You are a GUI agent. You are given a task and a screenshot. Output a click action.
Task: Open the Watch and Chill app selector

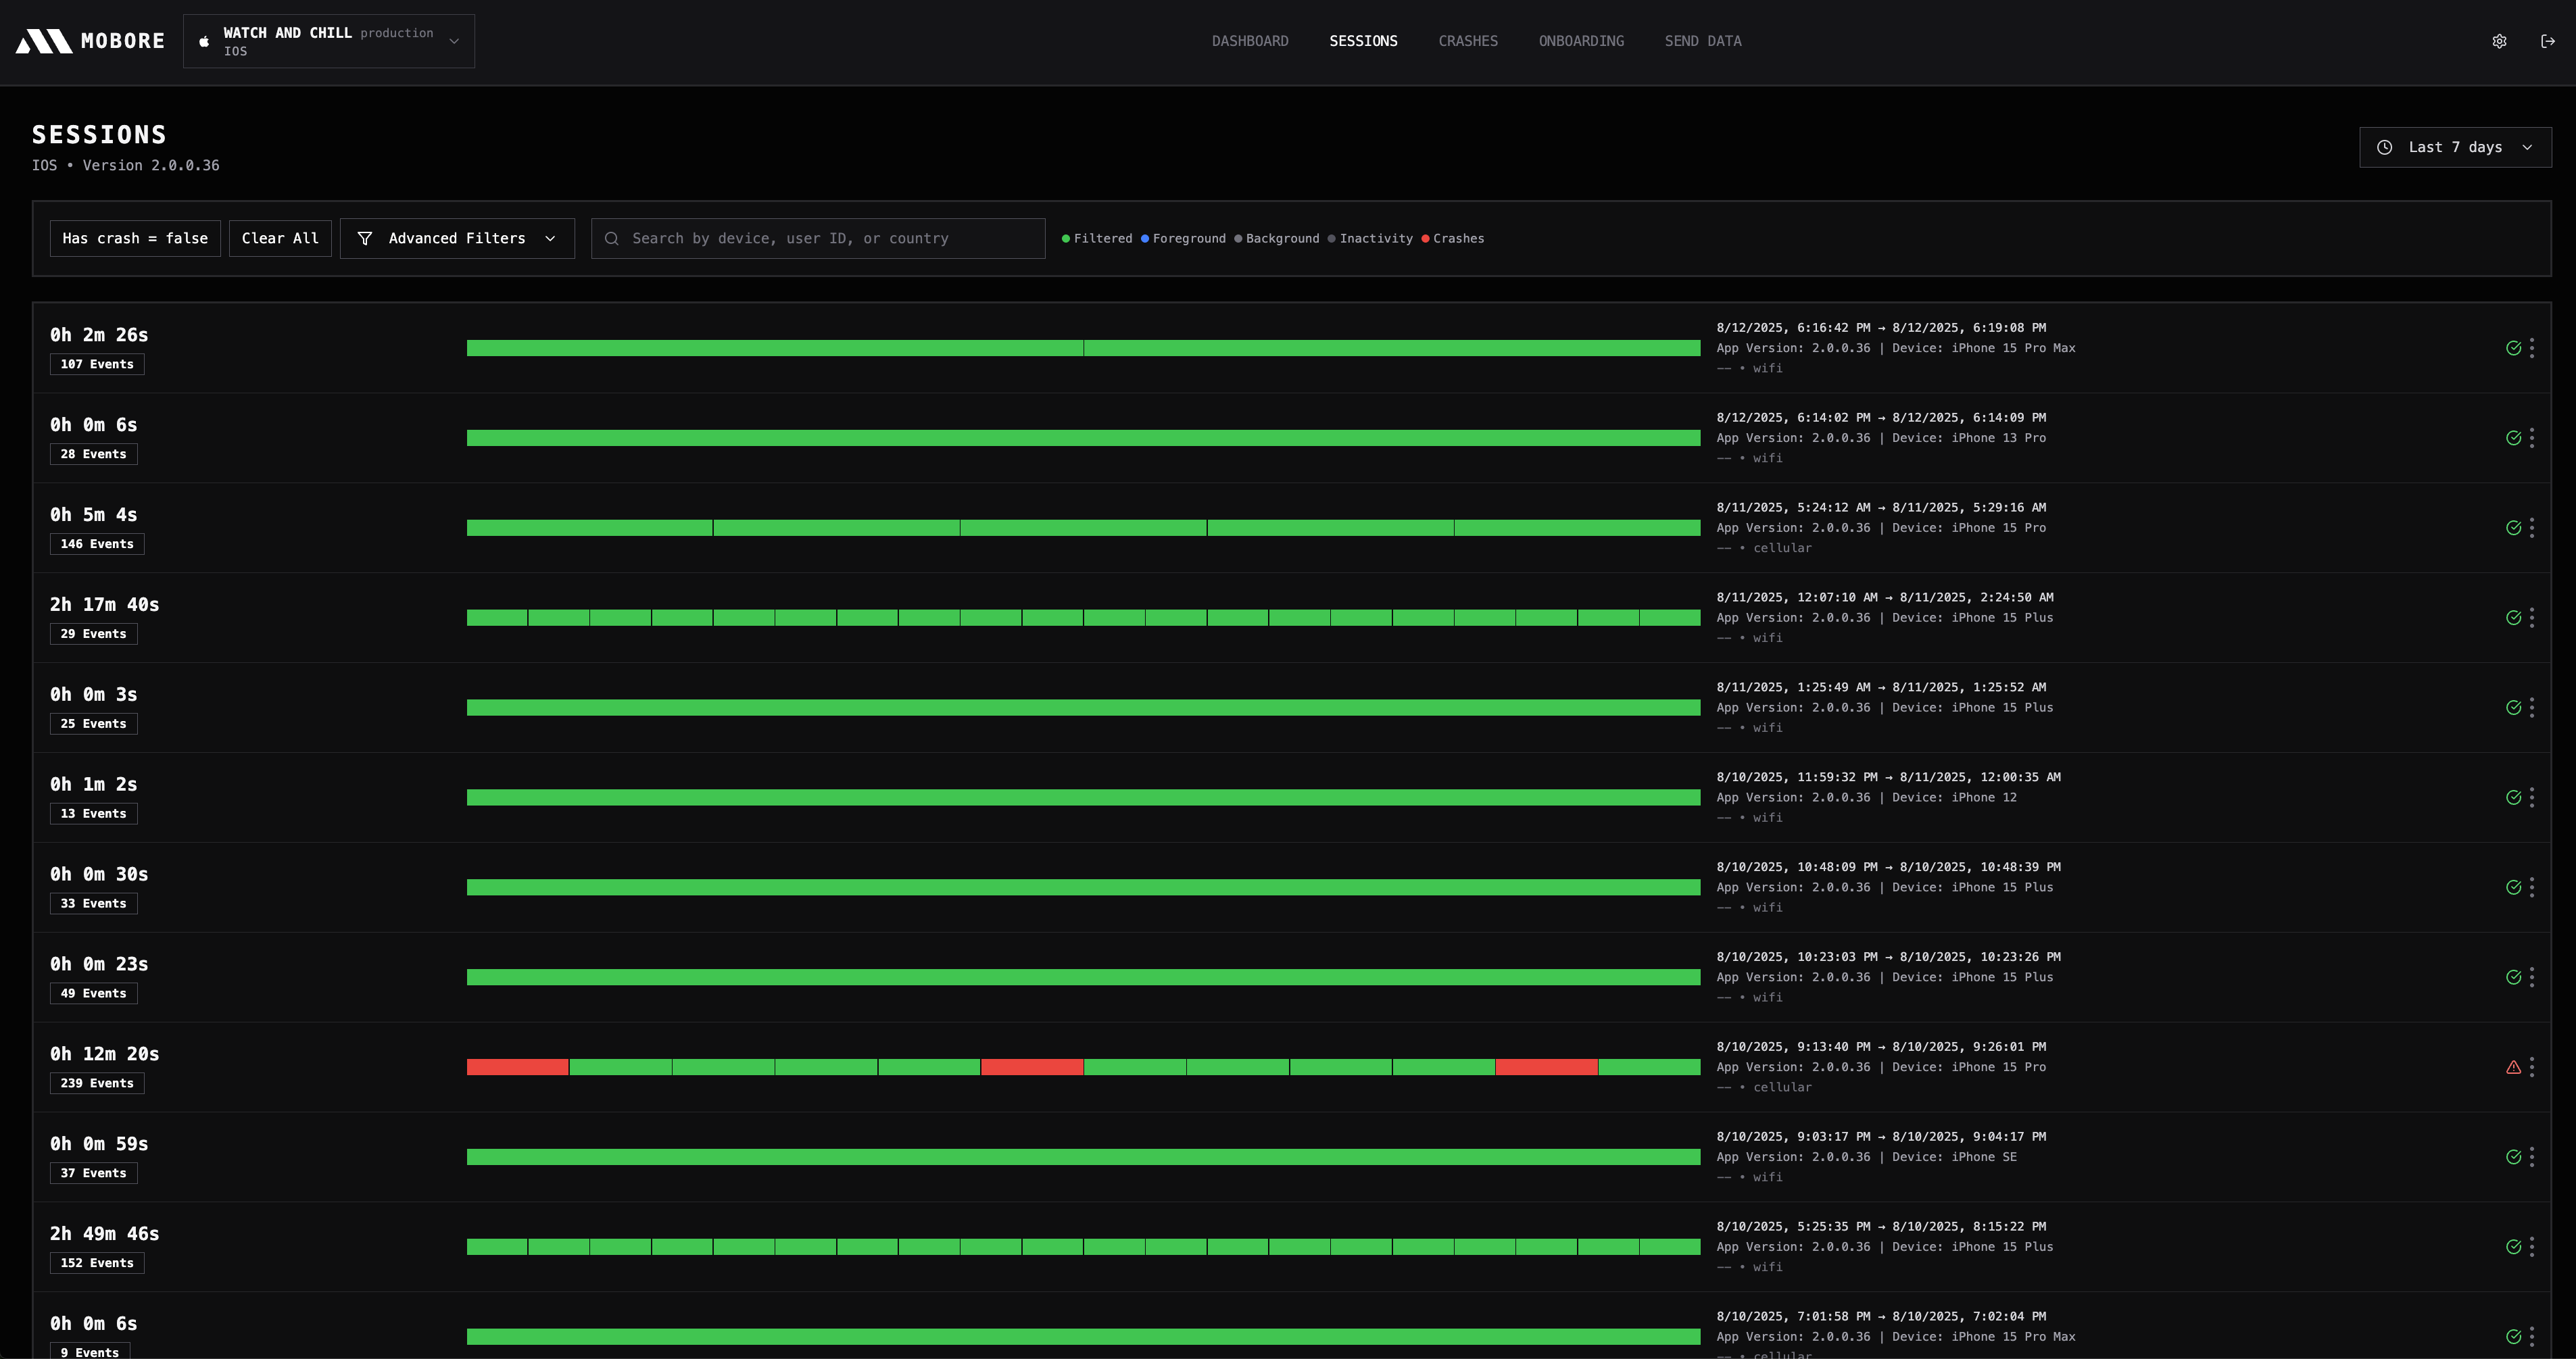point(329,41)
